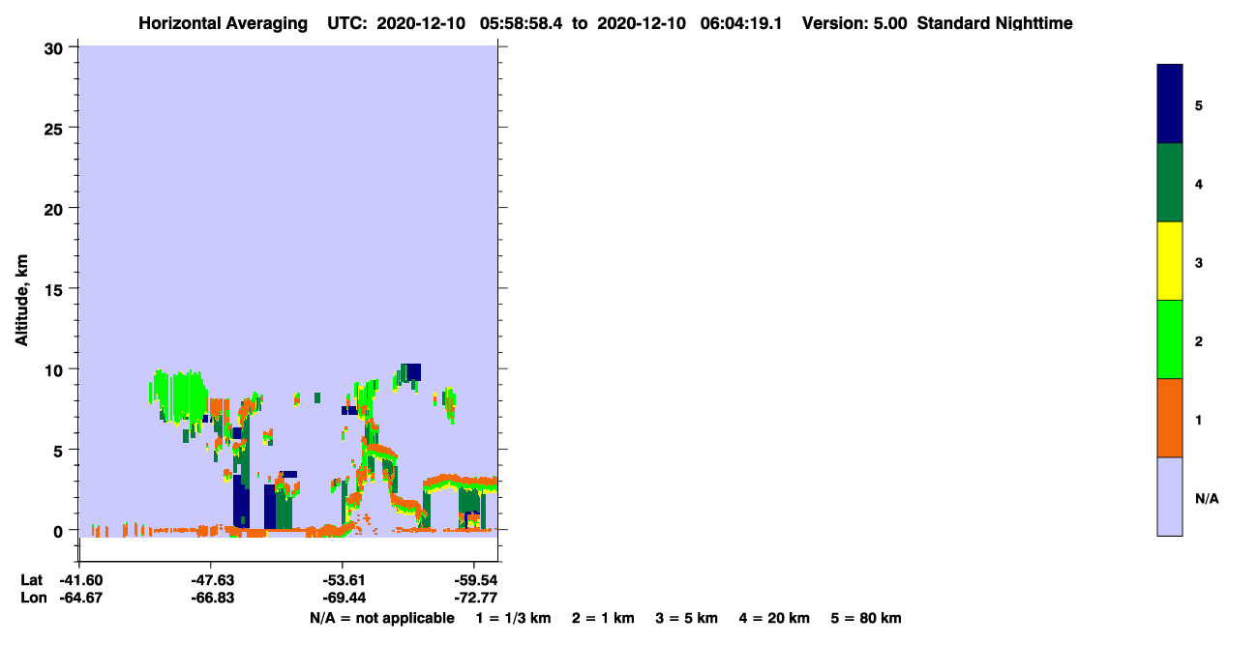Image resolution: width=1258 pixels, height=645 pixels.
Task: Click the 'Lat' row label
Action: 31,580
